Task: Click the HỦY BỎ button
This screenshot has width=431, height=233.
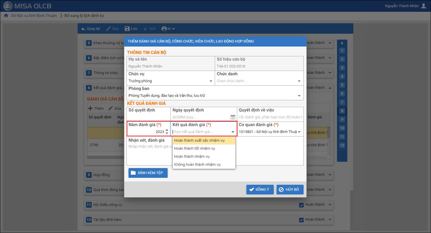Action: 290,190
